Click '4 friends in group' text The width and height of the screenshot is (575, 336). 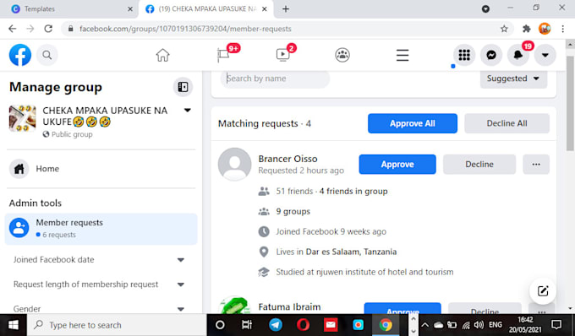353,191
